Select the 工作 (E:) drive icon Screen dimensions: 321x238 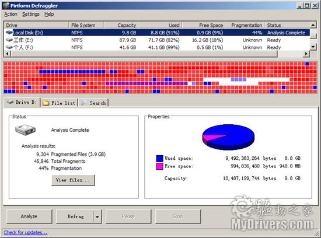tap(9, 40)
